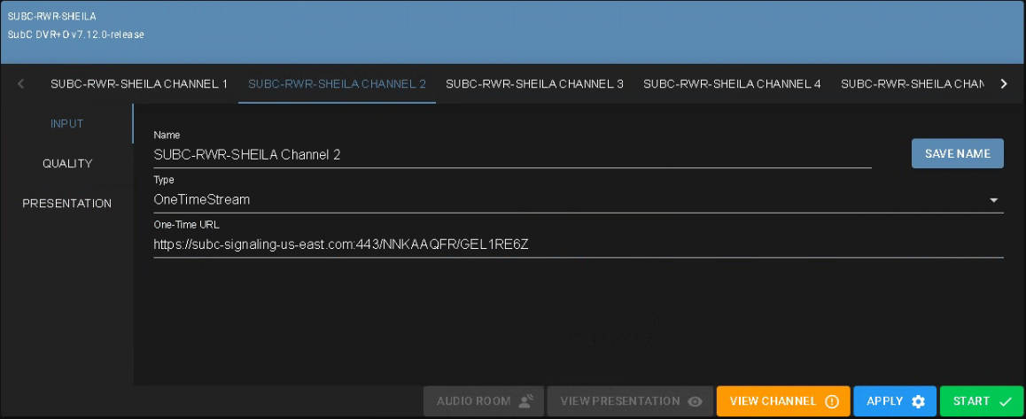This screenshot has height=419, width=1026.
Task: Switch to SUBC-RWR-SHEILA Channel 1 tab
Action: pyautogui.click(x=139, y=84)
